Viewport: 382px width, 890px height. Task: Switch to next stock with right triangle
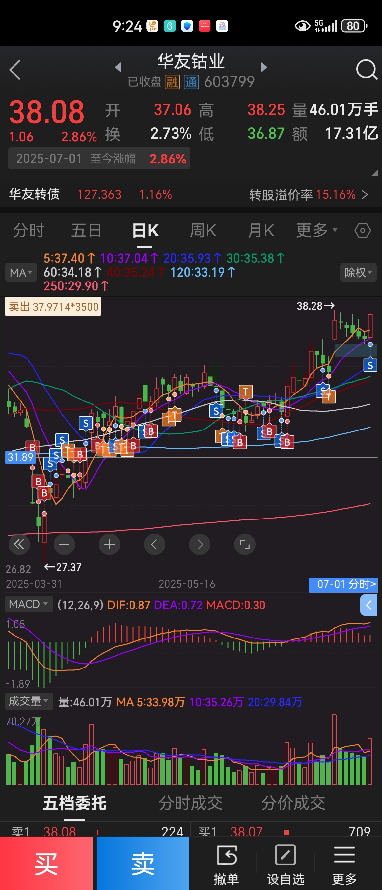[x=264, y=67]
